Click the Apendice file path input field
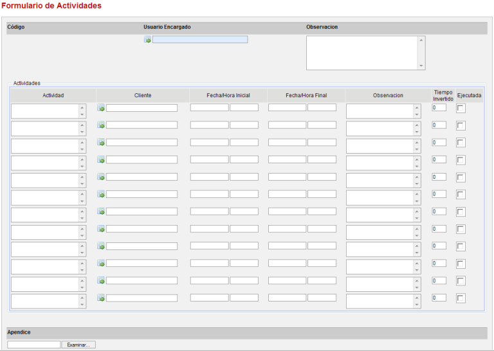The height and width of the screenshot is (351, 494). point(33,345)
